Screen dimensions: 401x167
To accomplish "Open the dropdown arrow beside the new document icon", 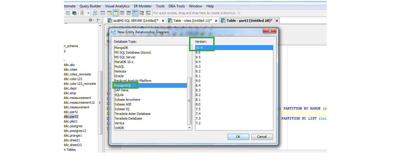I will click(88, 13).
